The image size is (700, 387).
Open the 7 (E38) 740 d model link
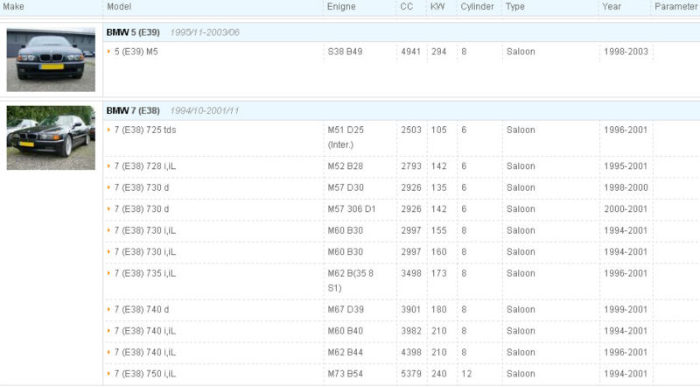142,310
